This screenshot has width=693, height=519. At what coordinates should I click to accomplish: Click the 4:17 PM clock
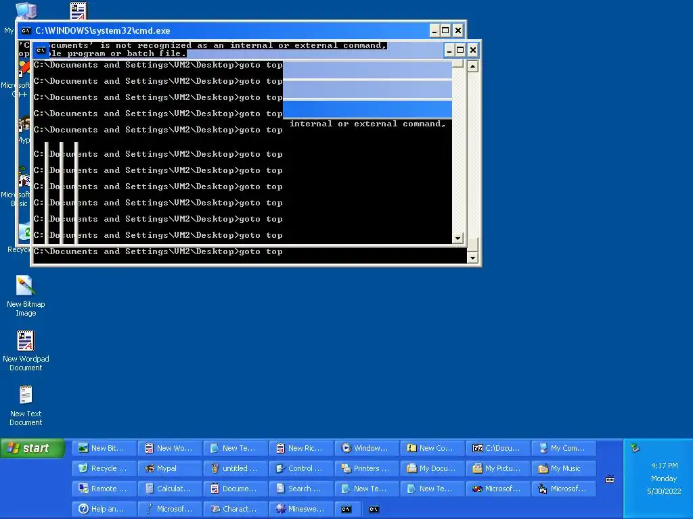[x=664, y=466]
